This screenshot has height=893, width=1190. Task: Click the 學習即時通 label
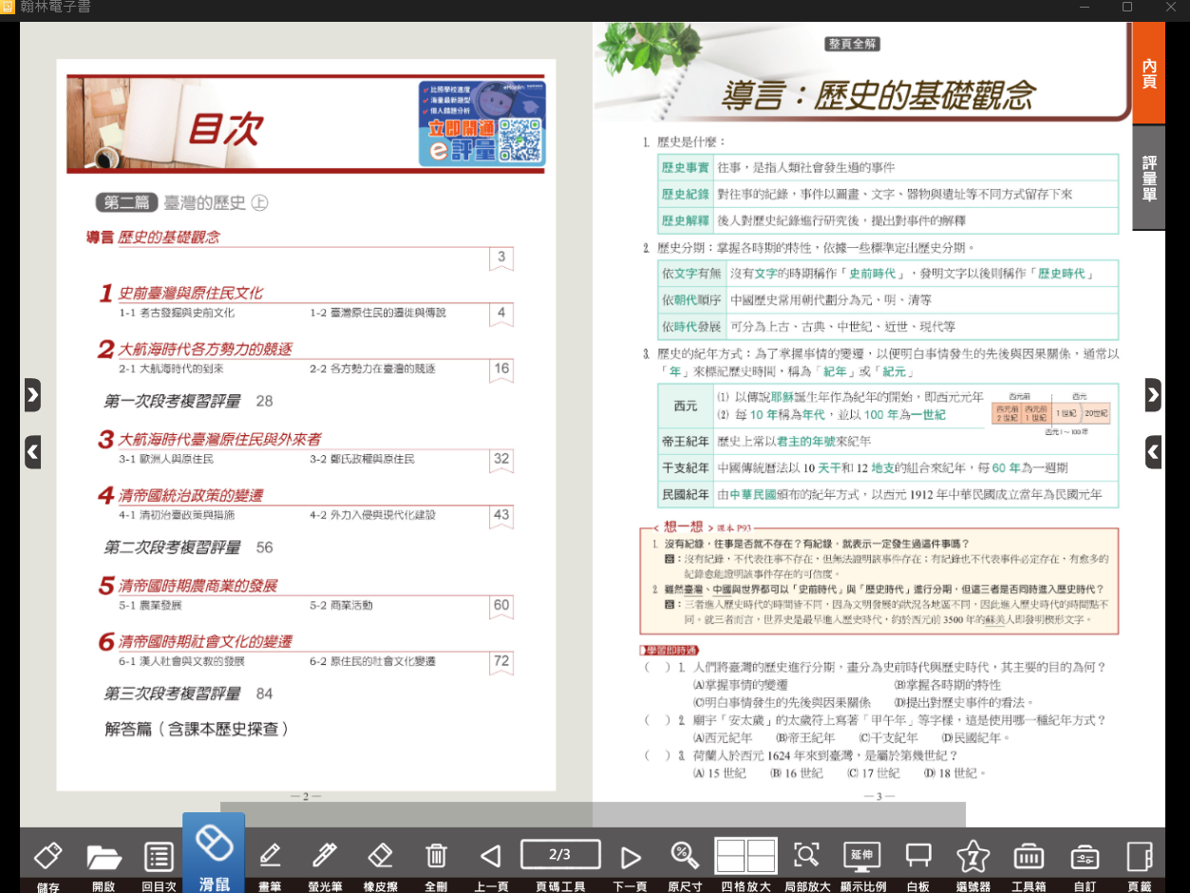click(x=670, y=650)
